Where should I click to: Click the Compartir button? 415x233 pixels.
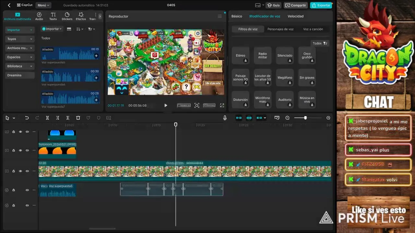[296, 5]
